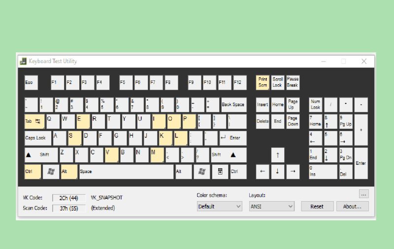Click the Delete key
The height and width of the screenshot is (249, 394).
coord(263,121)
